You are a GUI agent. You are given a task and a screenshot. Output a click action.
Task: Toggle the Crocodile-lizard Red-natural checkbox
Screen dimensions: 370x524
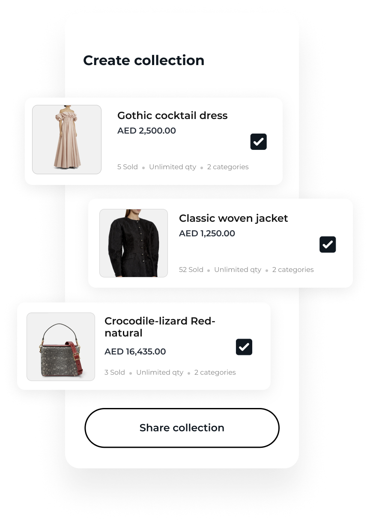click(x=244, y=347)
